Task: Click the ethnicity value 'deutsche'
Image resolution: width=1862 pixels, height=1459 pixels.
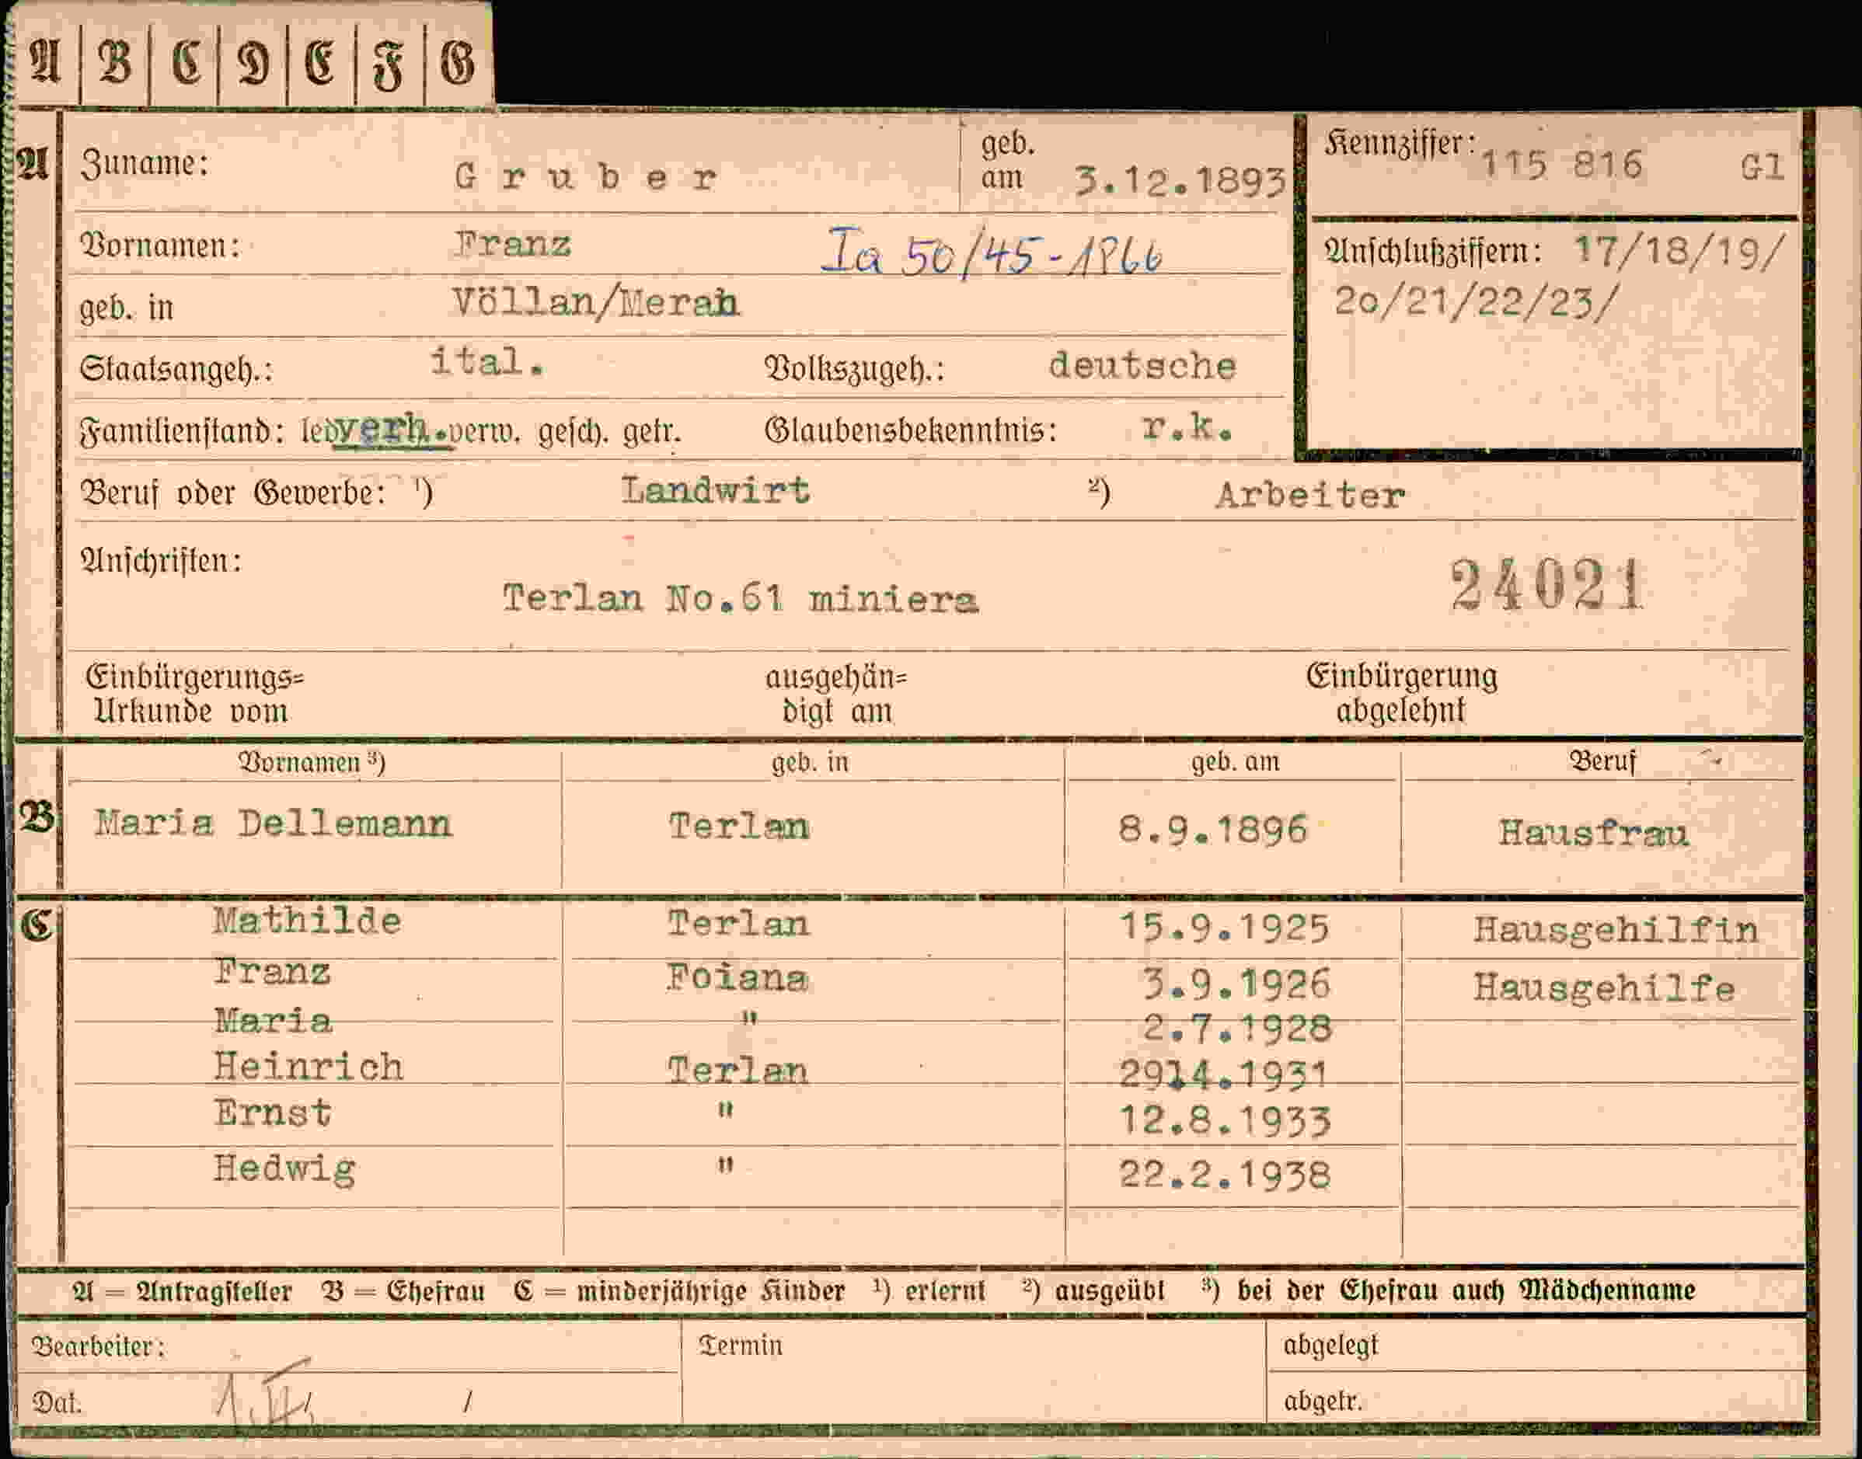Action: coord(1142,366)
